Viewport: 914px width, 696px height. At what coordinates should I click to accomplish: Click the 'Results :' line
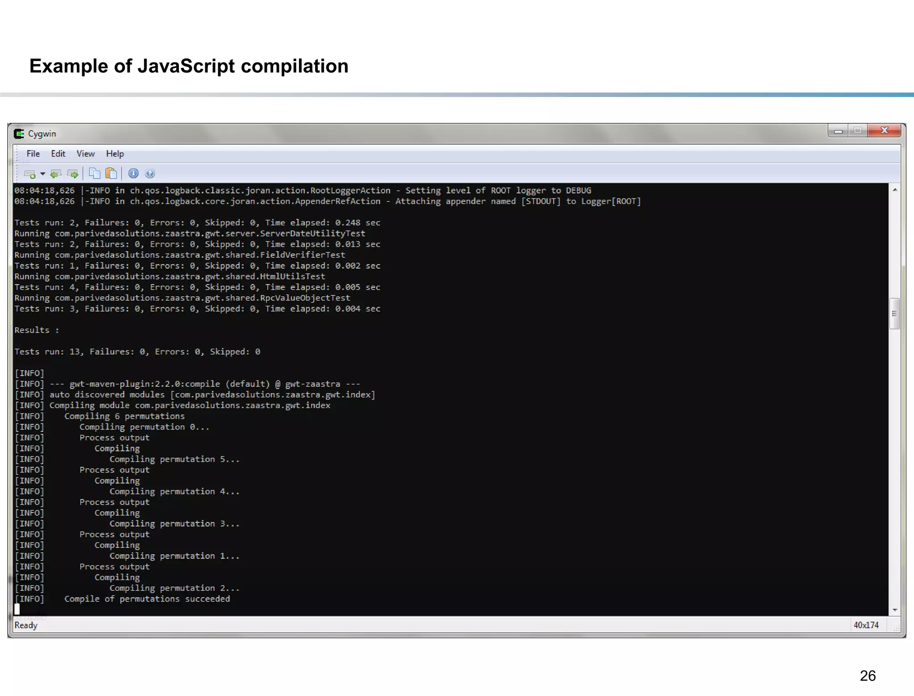point(37,331)
